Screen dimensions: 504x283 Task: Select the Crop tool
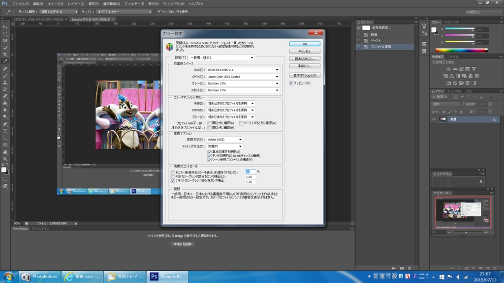pyautogui.click(x=5, y=54)
